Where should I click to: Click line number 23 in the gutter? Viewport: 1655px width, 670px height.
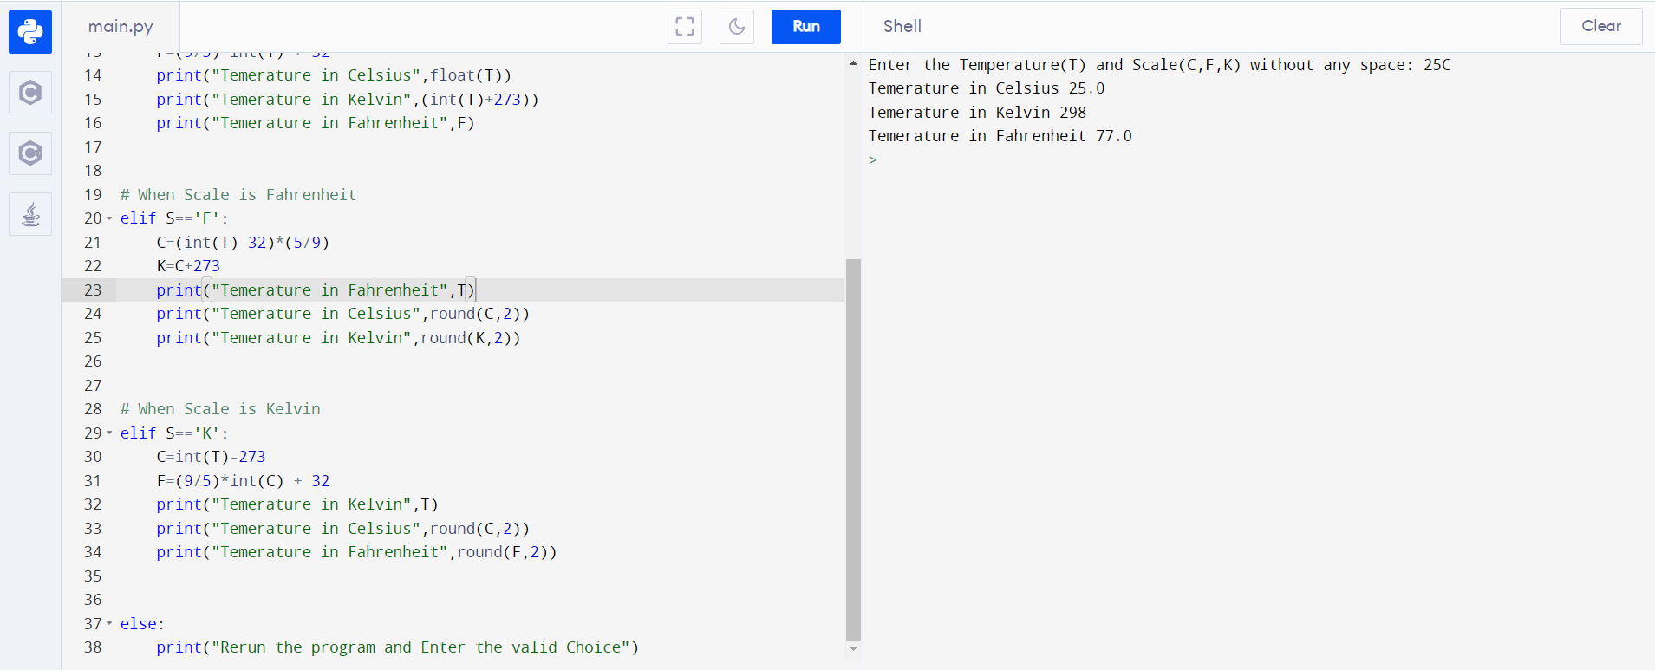93,290
